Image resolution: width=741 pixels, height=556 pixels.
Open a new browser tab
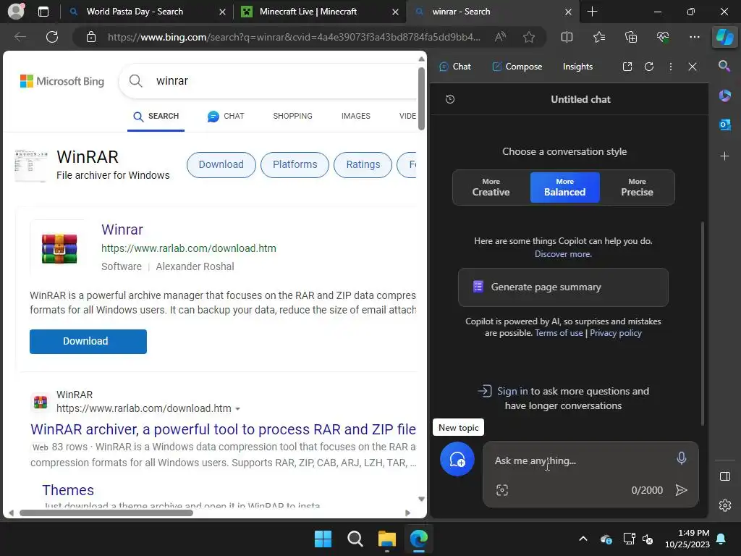[x=592, y=12]
